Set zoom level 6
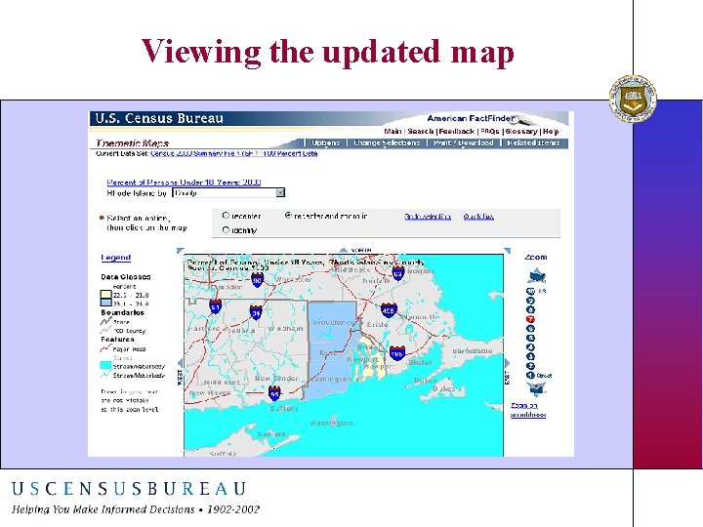 [x=530, y=329]
